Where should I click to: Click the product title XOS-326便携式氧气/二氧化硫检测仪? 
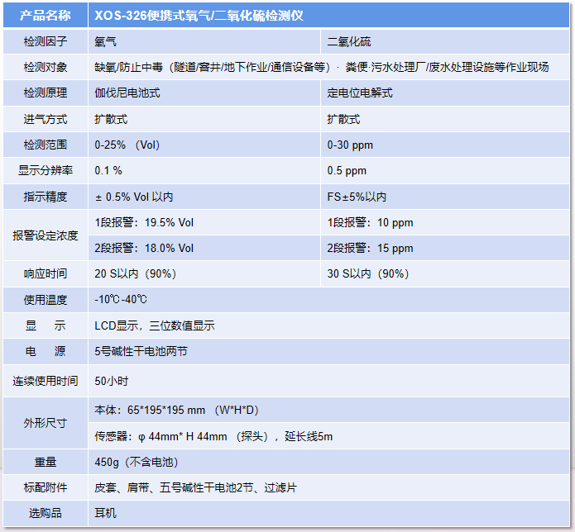[x=199, y=16]
